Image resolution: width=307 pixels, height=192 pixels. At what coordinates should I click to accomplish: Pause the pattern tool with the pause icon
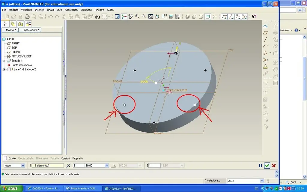(x=261, y=166)
